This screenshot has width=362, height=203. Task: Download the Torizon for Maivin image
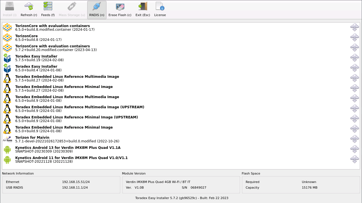pyautogui.click(x=354, y=139)
